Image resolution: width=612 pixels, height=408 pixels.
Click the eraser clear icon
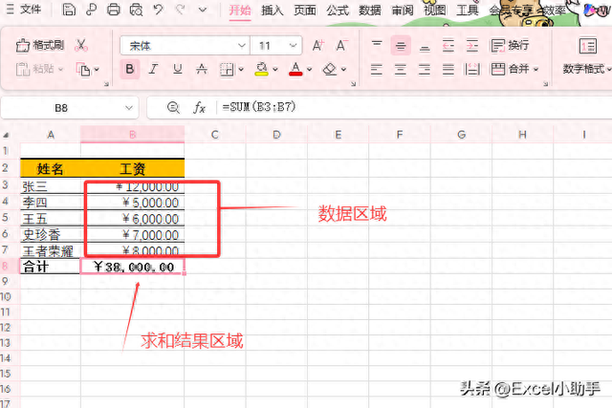point(330,70)
